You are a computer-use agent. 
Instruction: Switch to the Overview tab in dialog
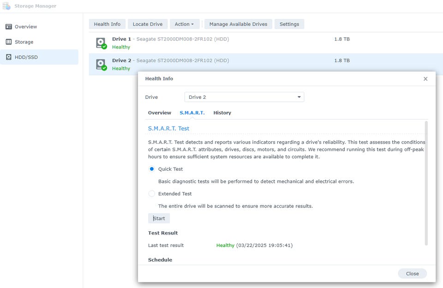point(159,113)
